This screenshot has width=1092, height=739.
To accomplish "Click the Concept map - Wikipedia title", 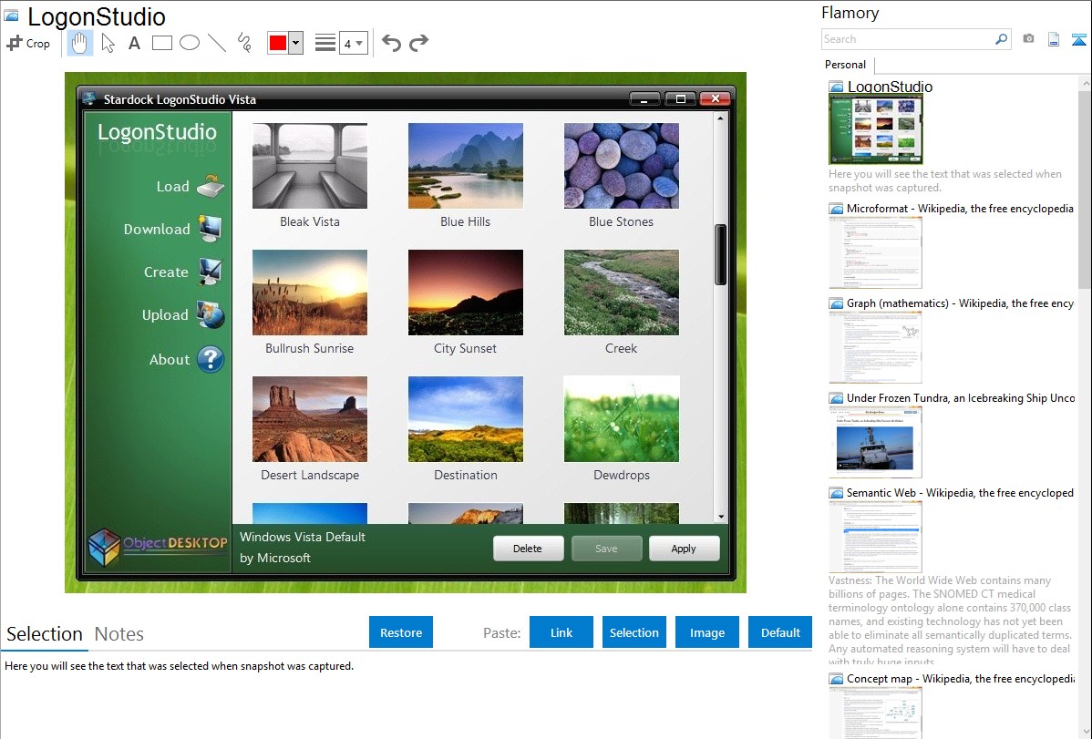I will 961,678.
